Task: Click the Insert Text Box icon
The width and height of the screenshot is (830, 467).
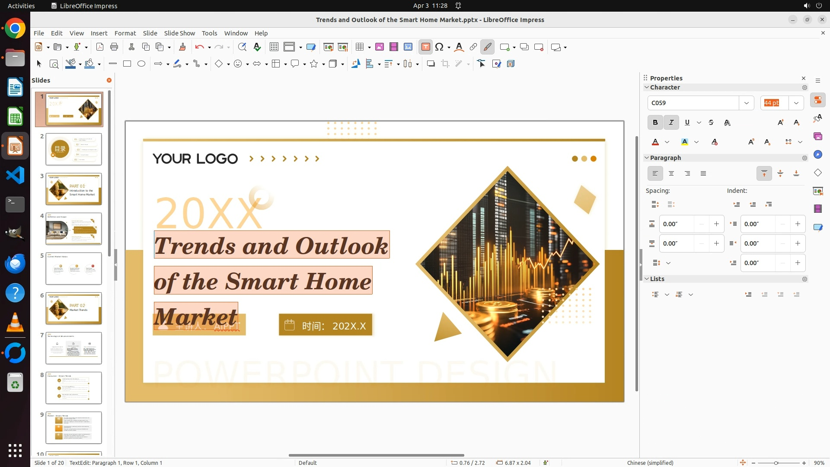Action: coord(425,47)
